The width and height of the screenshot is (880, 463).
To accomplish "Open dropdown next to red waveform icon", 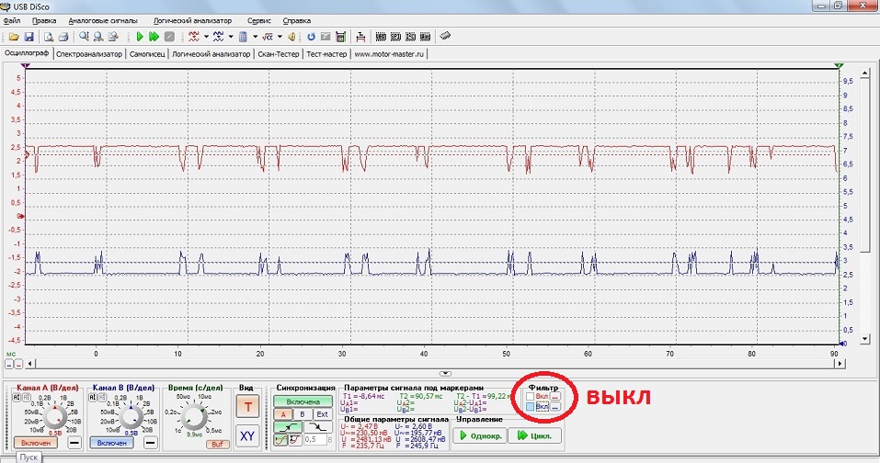I will tap(206, 37).
